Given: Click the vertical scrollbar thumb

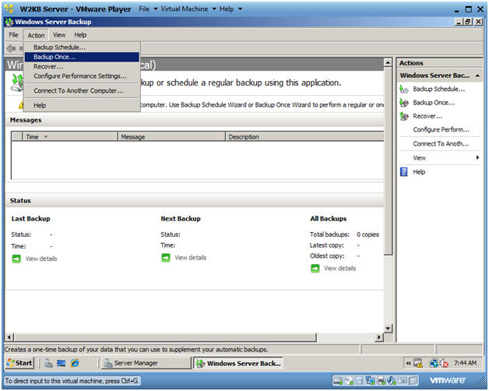Looking at the screenshot, I should pos(388,161).
